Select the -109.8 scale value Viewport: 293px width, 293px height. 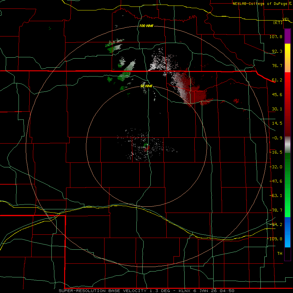[x=275, y=239]
